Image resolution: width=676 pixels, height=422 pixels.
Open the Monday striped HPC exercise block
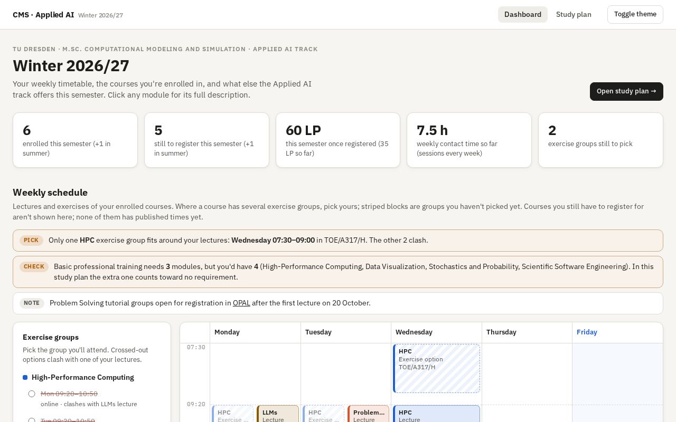[233, 414]
